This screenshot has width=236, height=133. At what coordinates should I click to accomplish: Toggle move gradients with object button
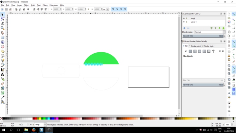pos(121,9)
